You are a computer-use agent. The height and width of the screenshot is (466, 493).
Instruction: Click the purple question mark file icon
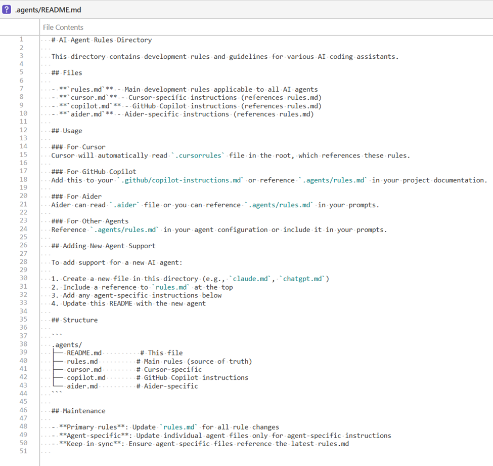(x=7, y=10)
